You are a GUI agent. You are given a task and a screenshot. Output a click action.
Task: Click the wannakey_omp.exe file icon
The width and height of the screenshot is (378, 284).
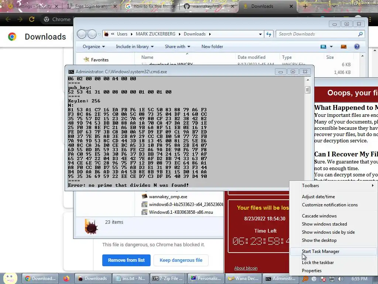[144, 196]
